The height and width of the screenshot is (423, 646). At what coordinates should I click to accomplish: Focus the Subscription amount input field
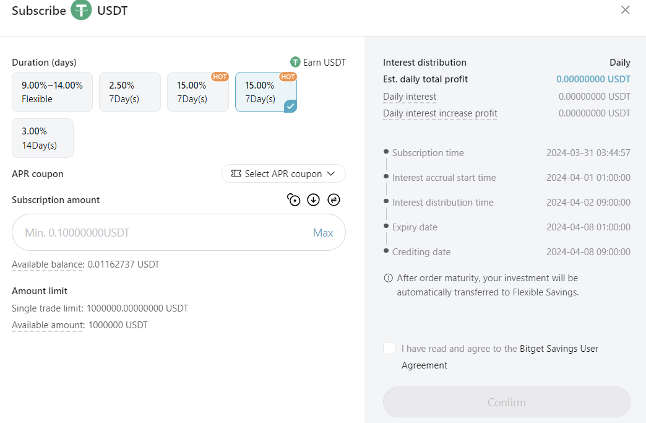pyautogui.click(x=179, y=232)
